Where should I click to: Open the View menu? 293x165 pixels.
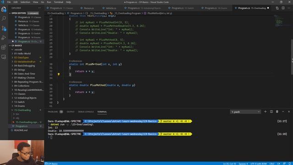coord(36,2)
